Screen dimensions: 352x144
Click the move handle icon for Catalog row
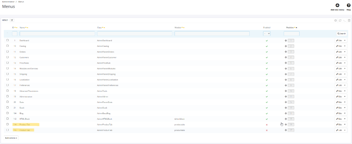coord(286,46)
